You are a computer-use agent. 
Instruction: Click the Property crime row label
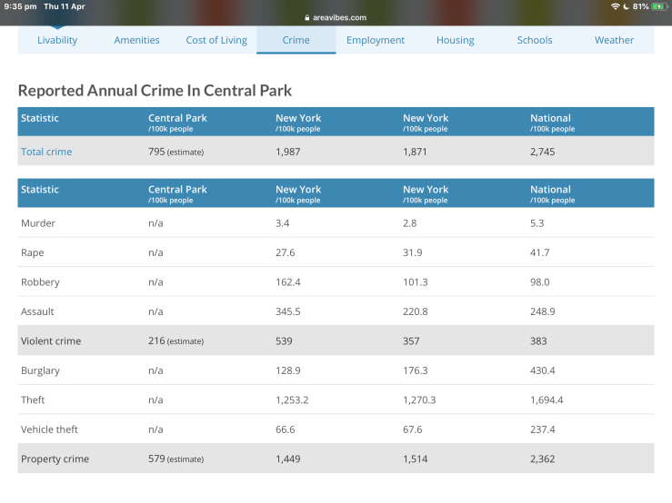[55, 459]
